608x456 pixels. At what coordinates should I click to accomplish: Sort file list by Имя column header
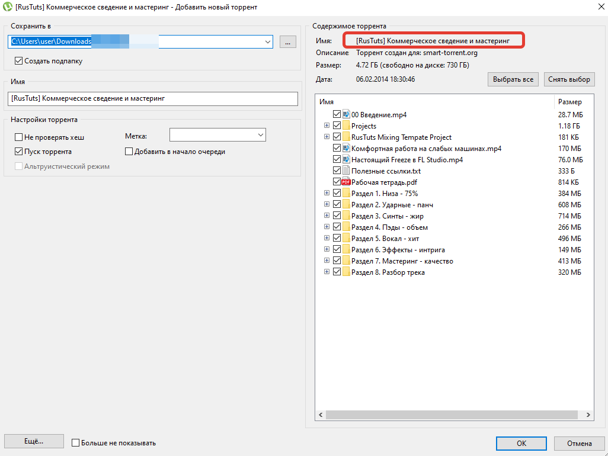click(435, 101)
